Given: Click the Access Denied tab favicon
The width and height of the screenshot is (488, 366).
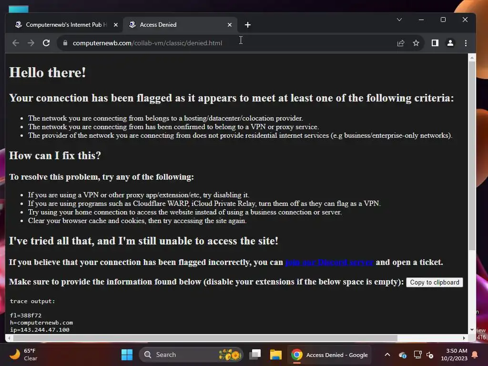Looking at the screenshot, I should pyautogui.click(x=132, y=25).
